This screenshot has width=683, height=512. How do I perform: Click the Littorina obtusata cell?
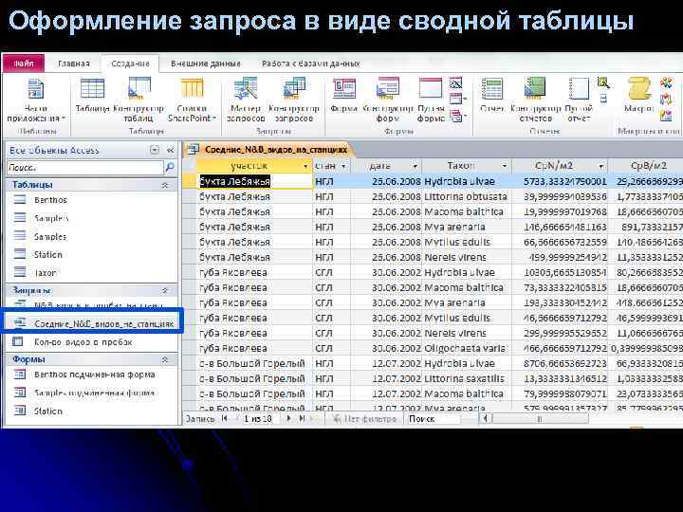click(467, 197)
